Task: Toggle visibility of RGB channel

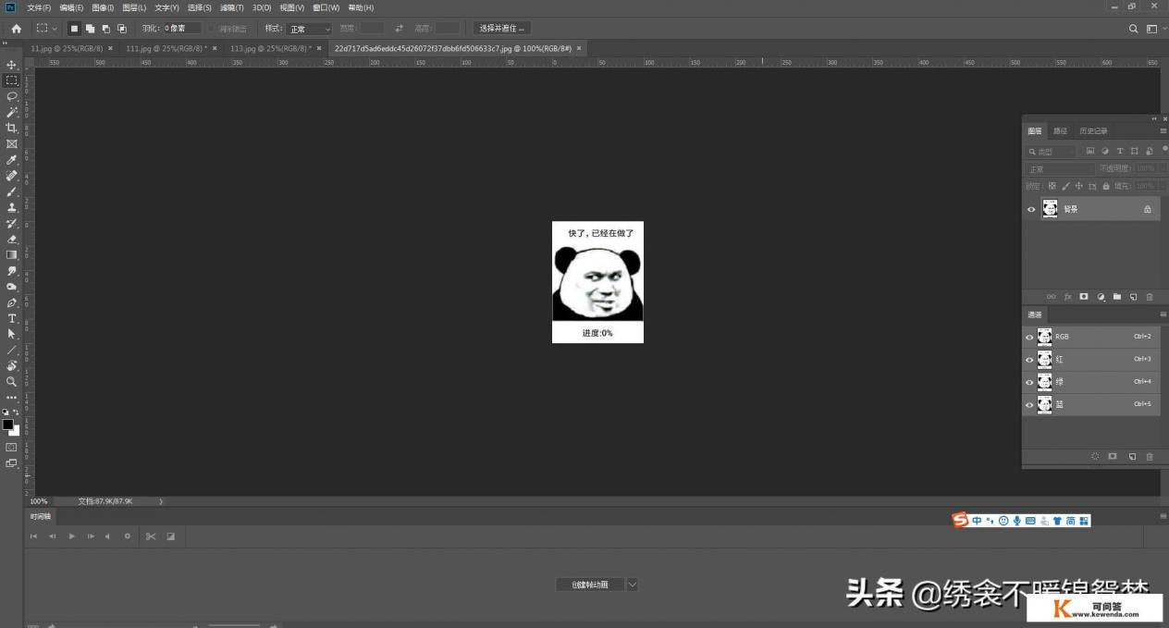Action: point(1029,337)
